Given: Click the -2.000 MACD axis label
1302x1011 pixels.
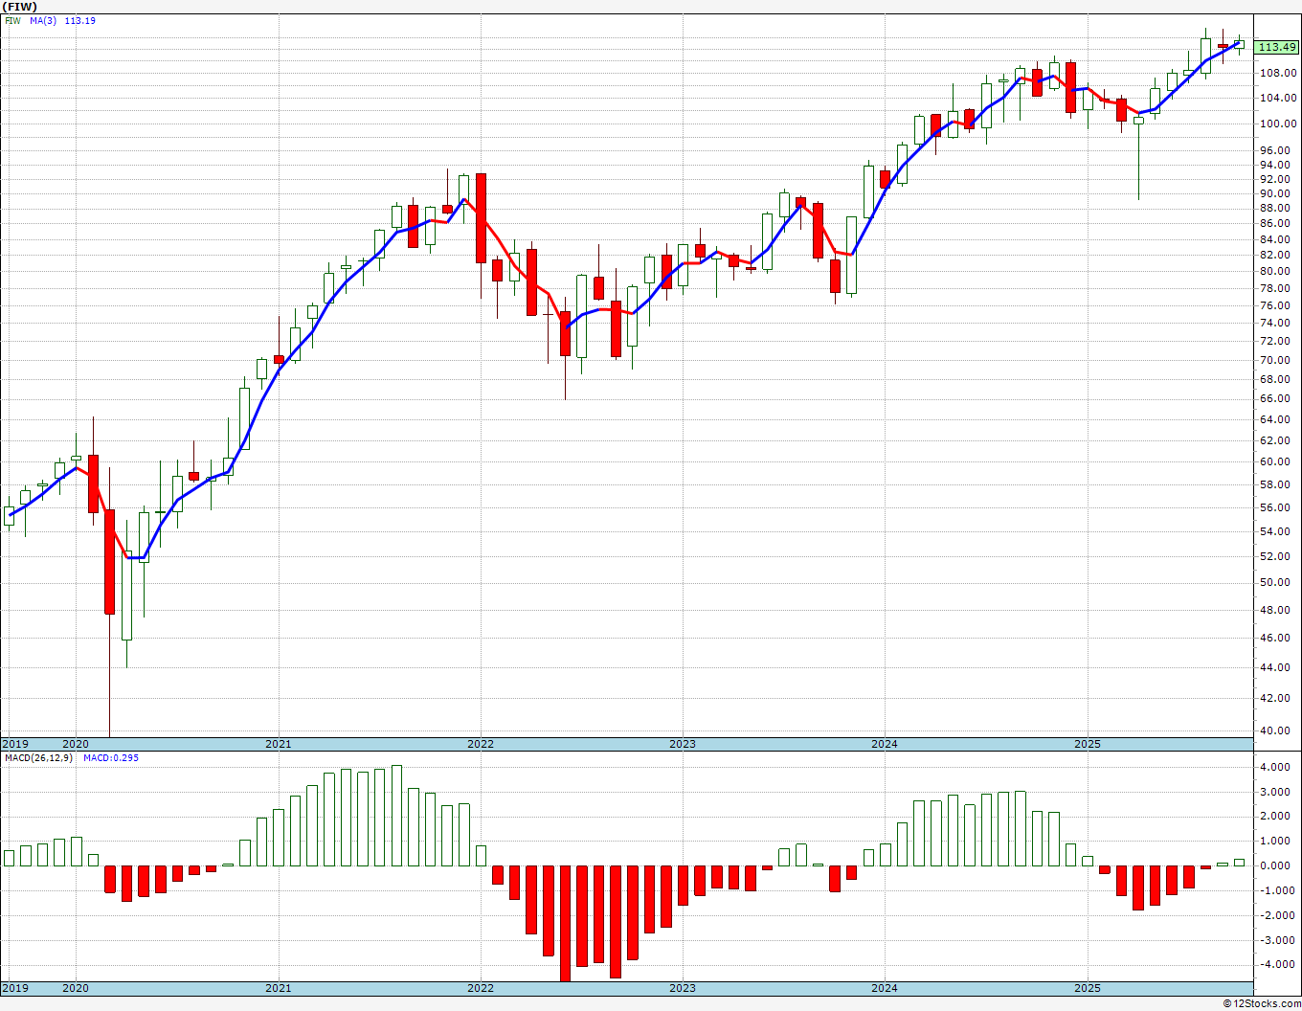Looking at the screenshot, I should (x=1275, y=915).
